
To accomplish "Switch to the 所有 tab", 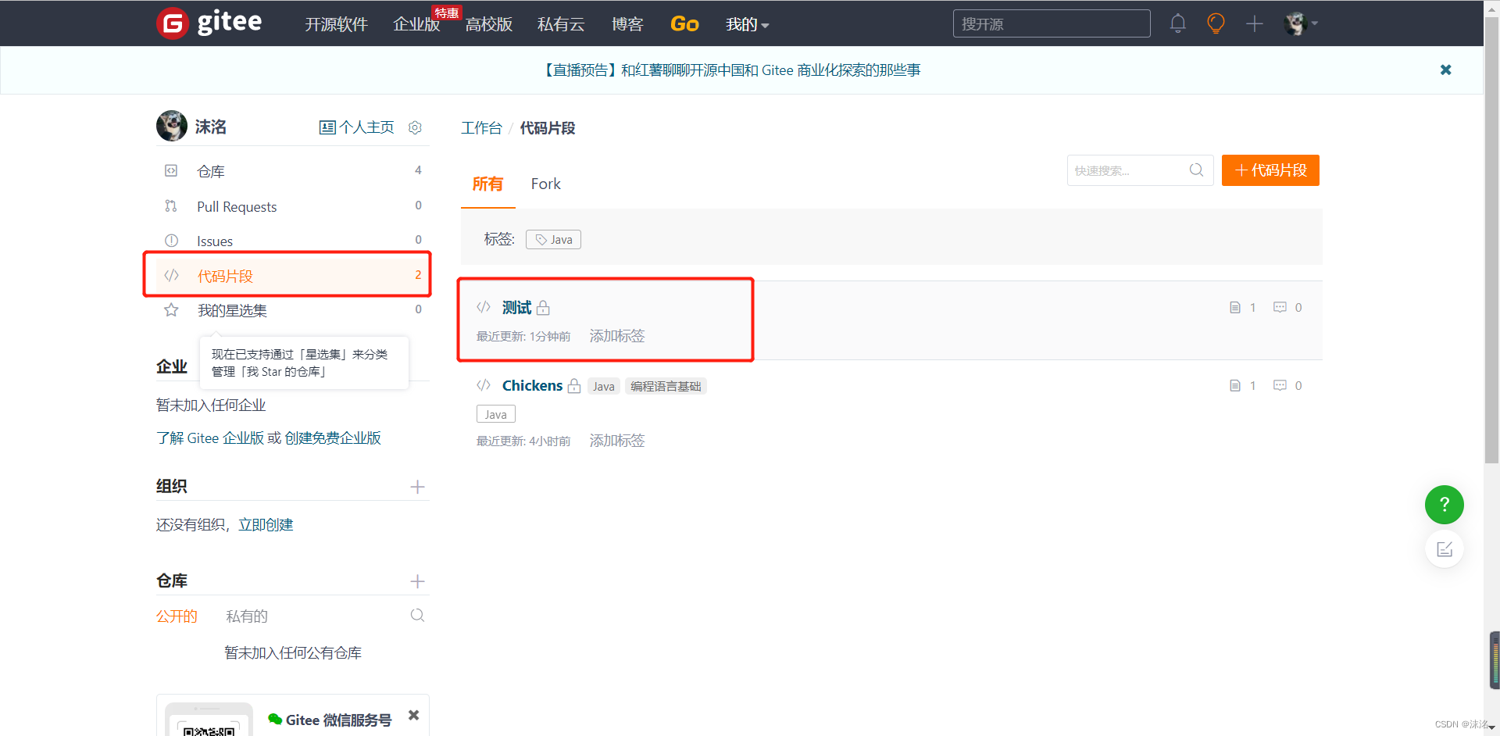I will (x=487, y=184).
